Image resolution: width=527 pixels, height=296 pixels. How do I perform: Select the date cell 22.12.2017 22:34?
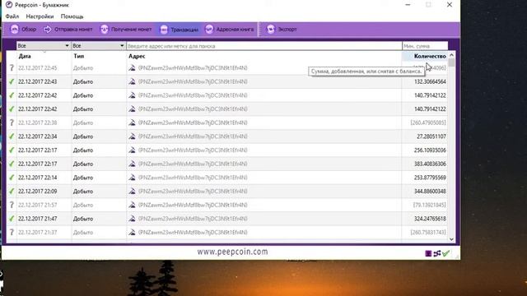38,136
